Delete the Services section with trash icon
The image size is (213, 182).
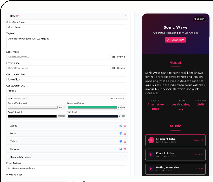(125, 149)
